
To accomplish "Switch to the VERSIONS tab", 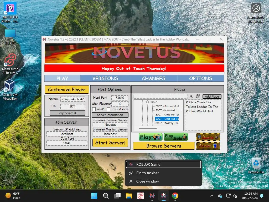I will pyautogui.click(x=105, y=78).
